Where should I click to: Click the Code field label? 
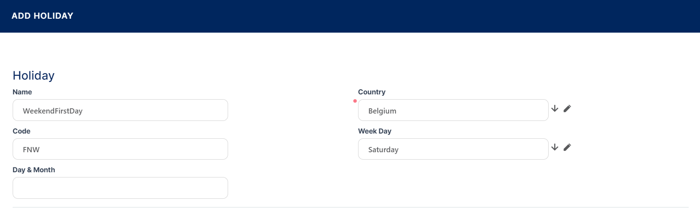21,131
